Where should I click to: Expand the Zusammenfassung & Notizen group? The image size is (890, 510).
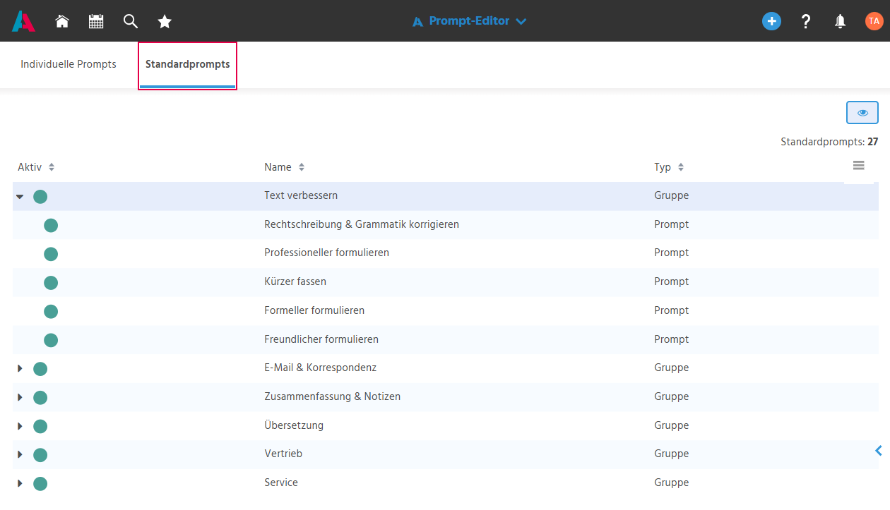click(x=20, y=398)
